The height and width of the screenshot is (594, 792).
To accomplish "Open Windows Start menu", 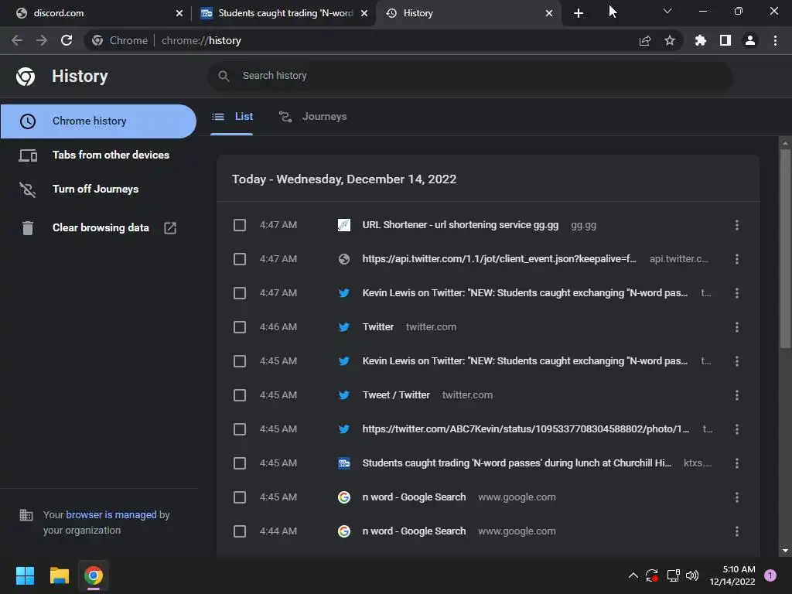I will [x=25, y=575].
